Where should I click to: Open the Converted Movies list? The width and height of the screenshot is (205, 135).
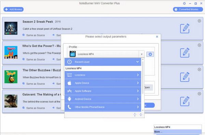tap(188, 9)
